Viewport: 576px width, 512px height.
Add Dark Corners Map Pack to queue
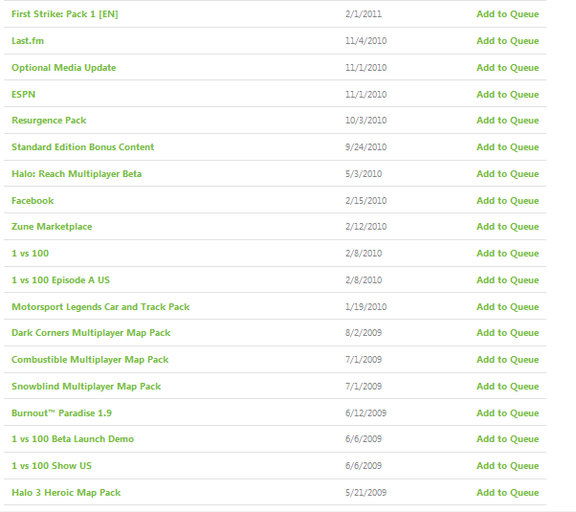[x=508, y=333]
